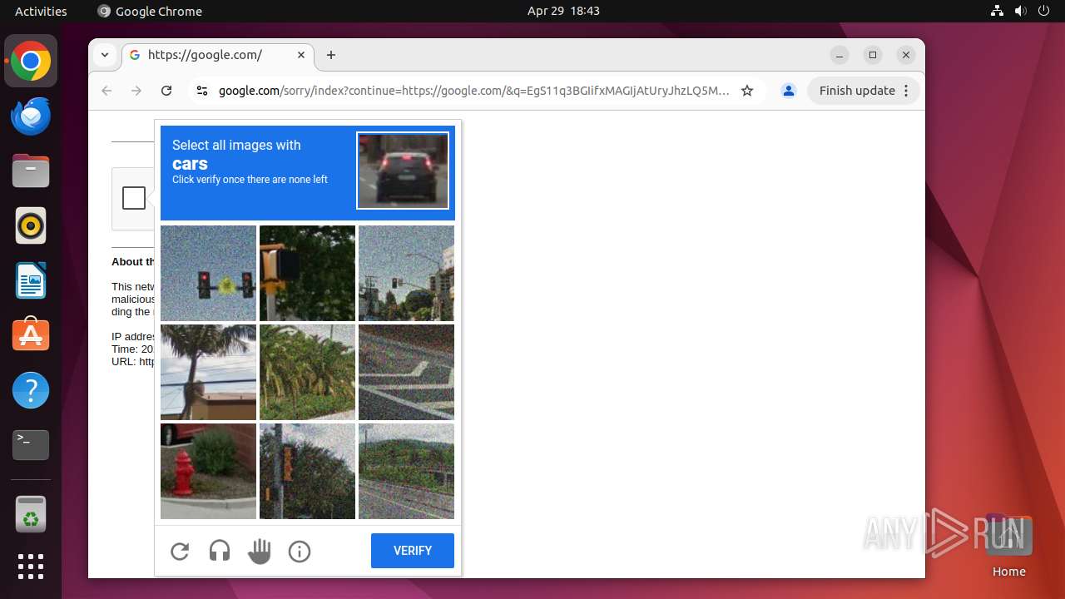
Task: Open the tab search dropdown
Action: [x=105, y=55]
